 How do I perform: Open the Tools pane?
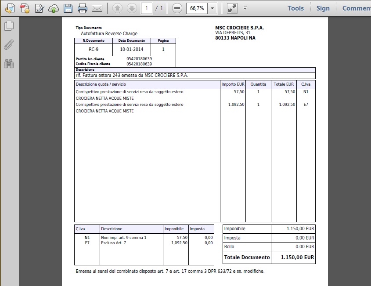tap(295, 8)
